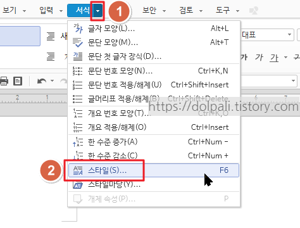Expand the 보기 menu dropdown arrow
The image size is (300, 228).
pyautogui.click(x=25, y=11)
